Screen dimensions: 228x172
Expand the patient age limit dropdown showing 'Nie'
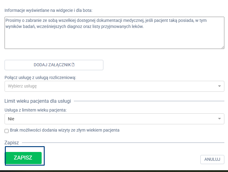click(109, 119)
